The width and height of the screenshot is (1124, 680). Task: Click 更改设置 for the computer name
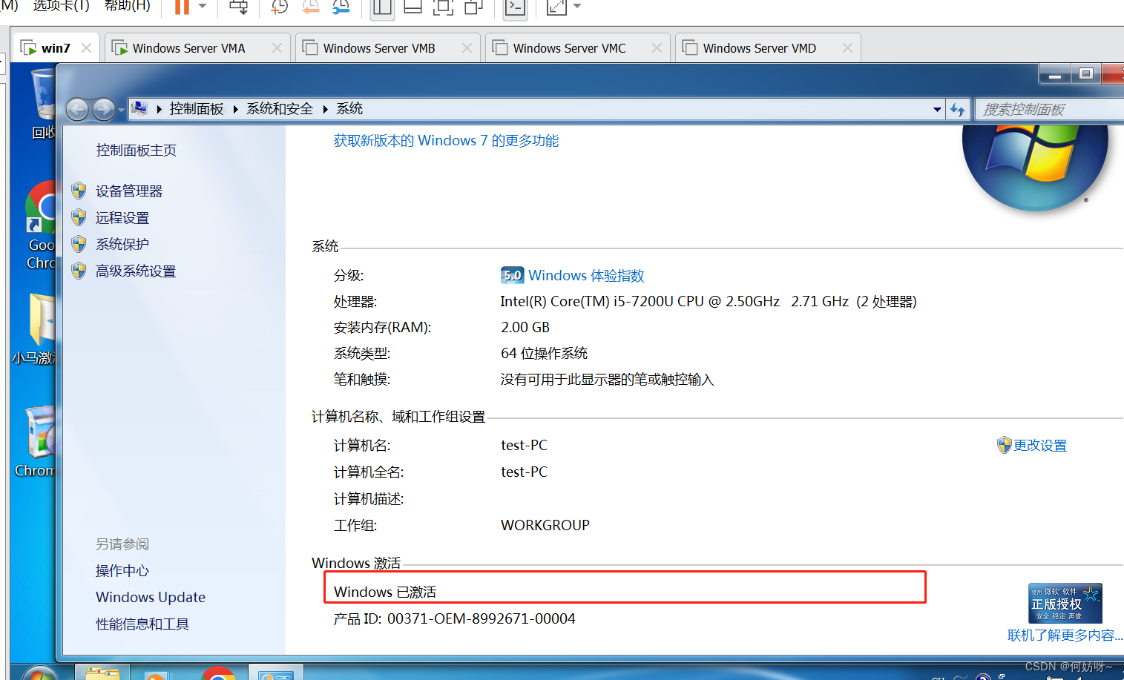point(1040,446)
